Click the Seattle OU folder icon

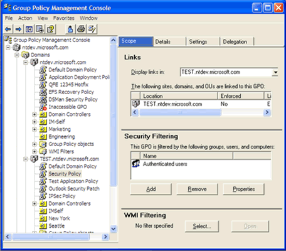coord(43,226)
